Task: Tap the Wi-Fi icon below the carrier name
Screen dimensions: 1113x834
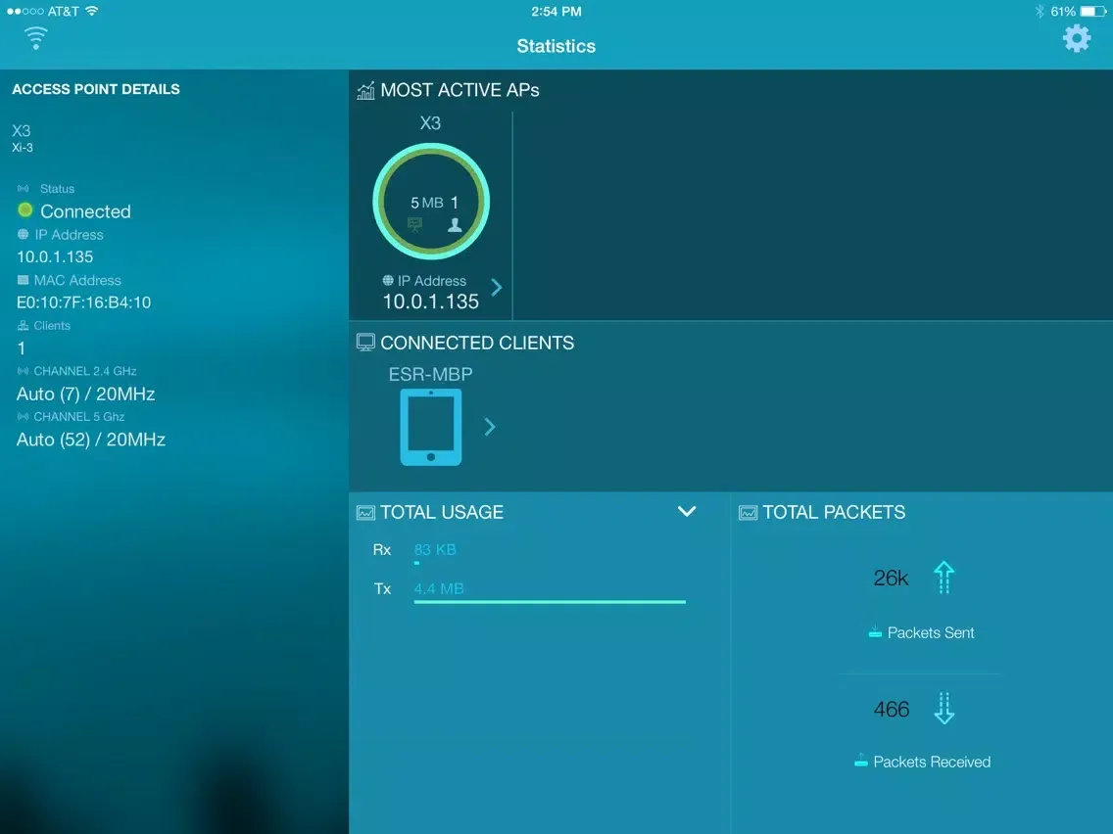Action: pos(35,38)
